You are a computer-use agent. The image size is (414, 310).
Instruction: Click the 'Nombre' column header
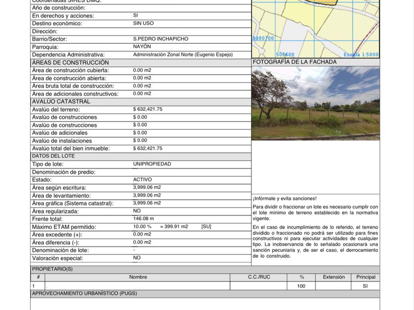pos(138,277)
